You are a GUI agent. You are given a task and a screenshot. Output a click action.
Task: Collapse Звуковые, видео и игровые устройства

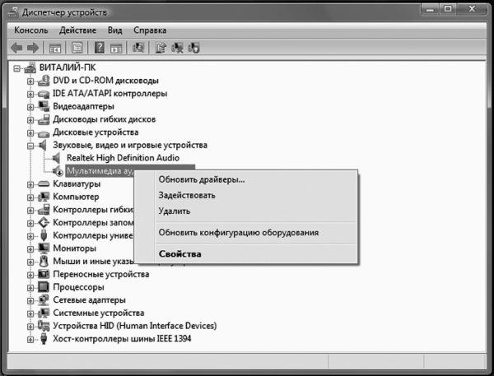tap(30, 145)
